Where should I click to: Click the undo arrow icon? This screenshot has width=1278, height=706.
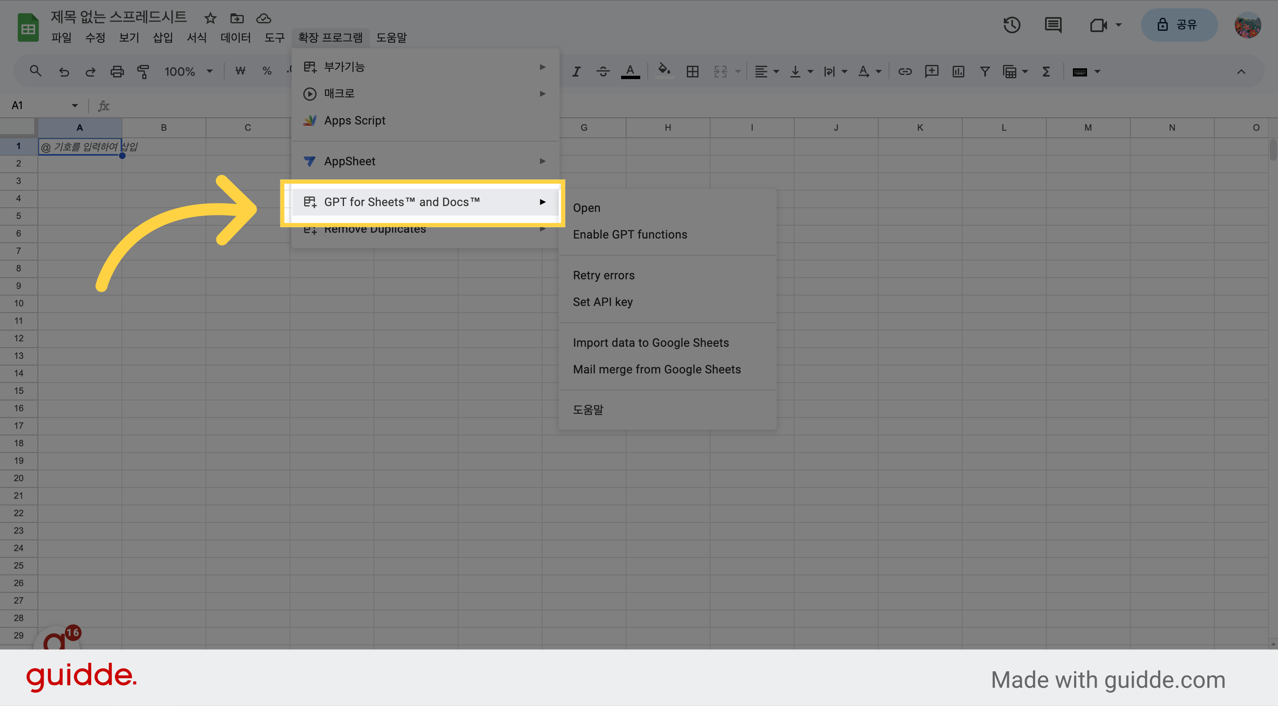click(x=64, y=72)
